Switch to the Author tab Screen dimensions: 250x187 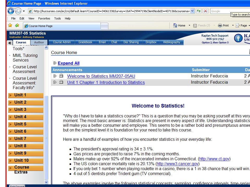(x=39, y=42)
